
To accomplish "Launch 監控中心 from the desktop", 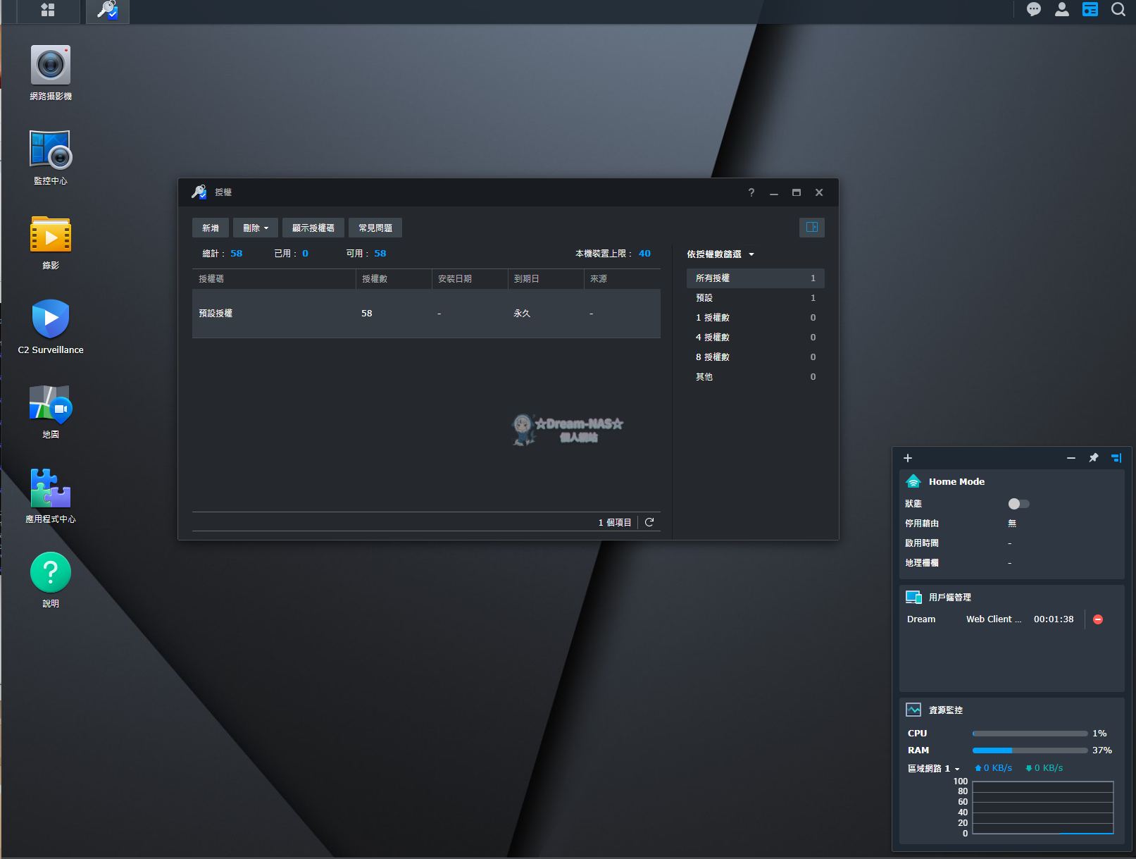I will tap(50, 149).
